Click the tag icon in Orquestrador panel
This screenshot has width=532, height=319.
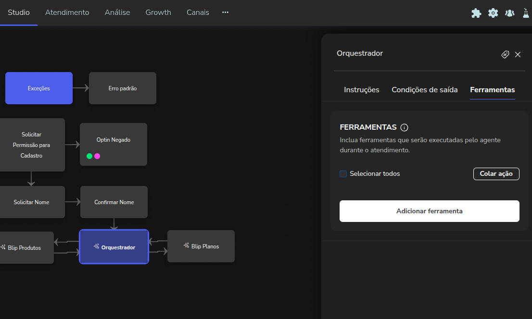(x=505, y=54)
